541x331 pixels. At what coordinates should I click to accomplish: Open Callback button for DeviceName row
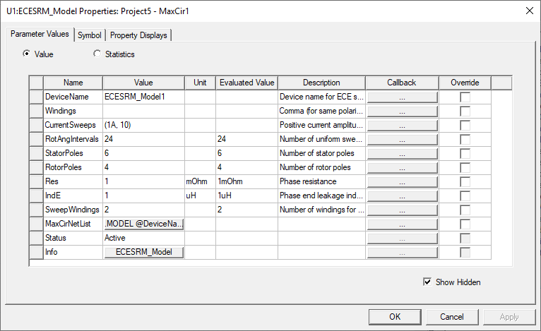point(402,97)
